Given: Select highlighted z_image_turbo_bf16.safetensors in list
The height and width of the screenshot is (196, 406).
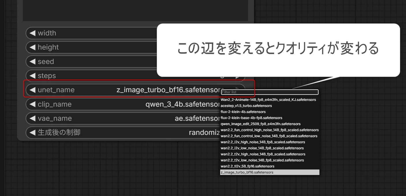Looking at the screenshot, I should [270, 172].
